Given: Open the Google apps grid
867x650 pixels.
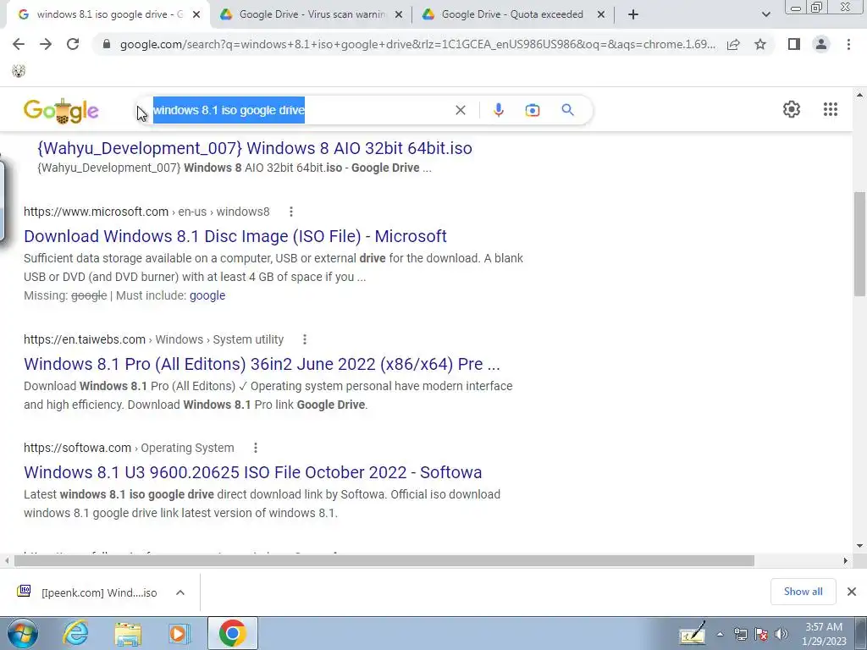Looking at the screenshot, I should coord(830,109).
